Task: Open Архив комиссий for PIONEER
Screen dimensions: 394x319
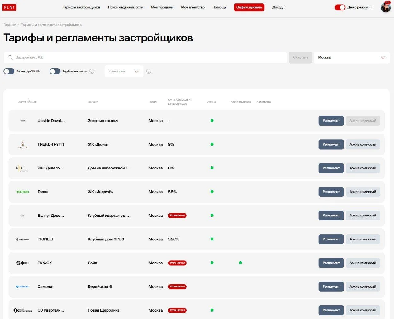Action: click(x=363, y=239)
